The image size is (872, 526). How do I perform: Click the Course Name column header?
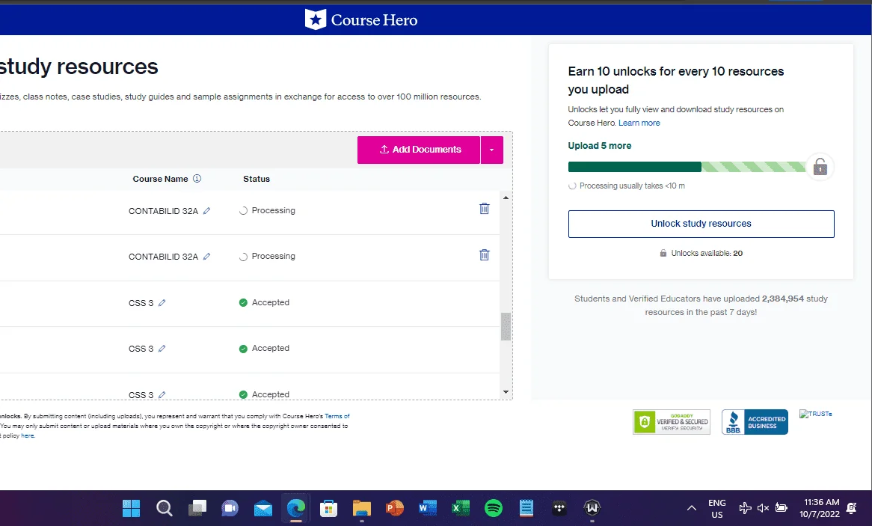(x=160, y=179)
